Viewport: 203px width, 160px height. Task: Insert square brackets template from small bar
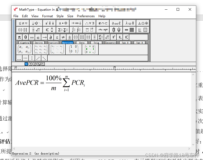[x=82, y=37]
